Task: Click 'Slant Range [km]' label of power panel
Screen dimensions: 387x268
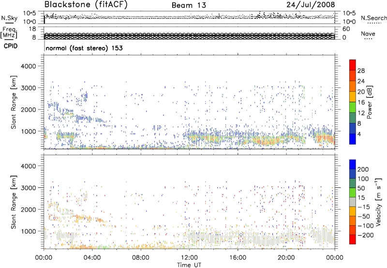Action: (x=14, y=102)
